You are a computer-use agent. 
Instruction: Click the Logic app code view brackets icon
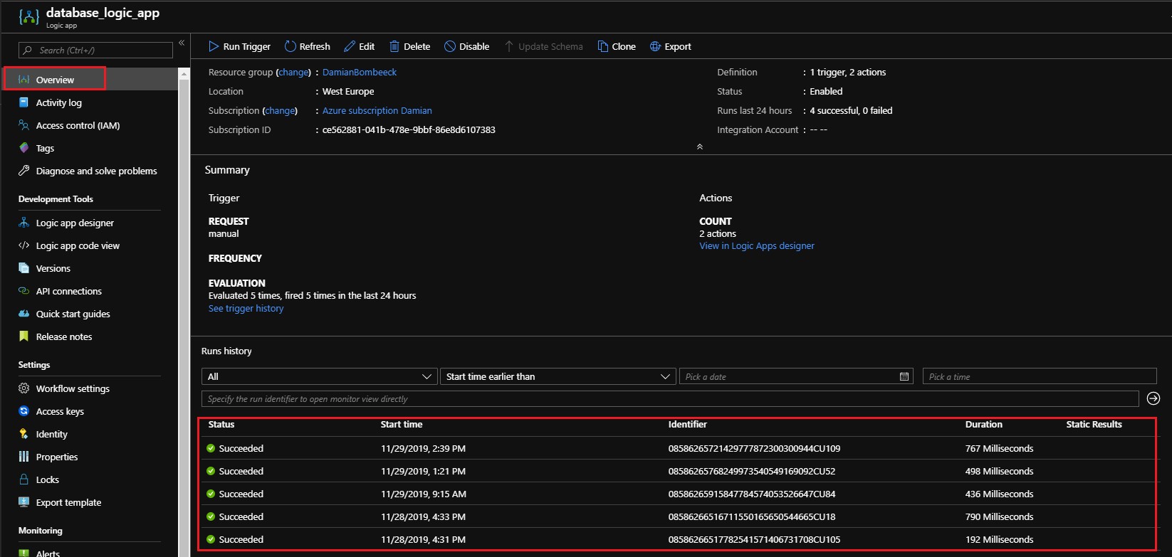[23, 245]
